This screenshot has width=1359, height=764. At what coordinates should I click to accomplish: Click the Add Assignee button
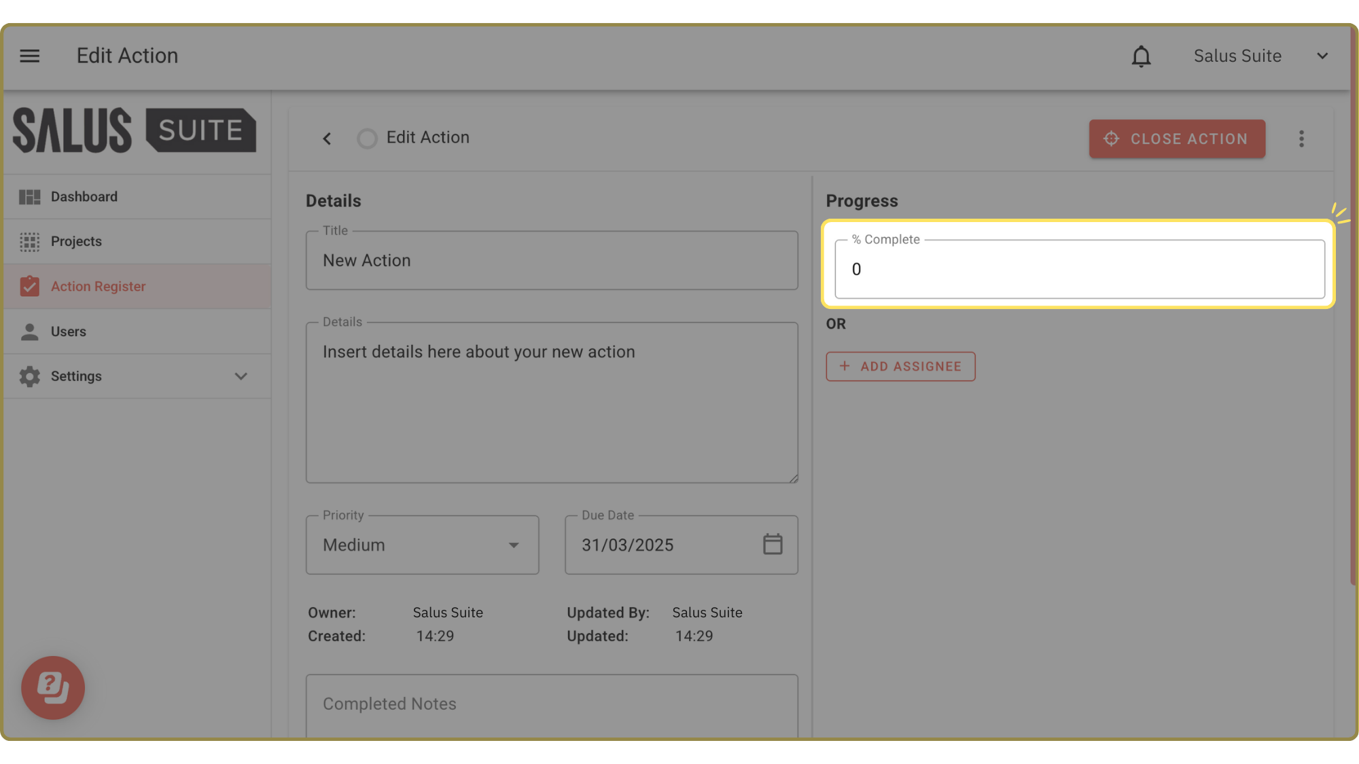pos(900,367)
